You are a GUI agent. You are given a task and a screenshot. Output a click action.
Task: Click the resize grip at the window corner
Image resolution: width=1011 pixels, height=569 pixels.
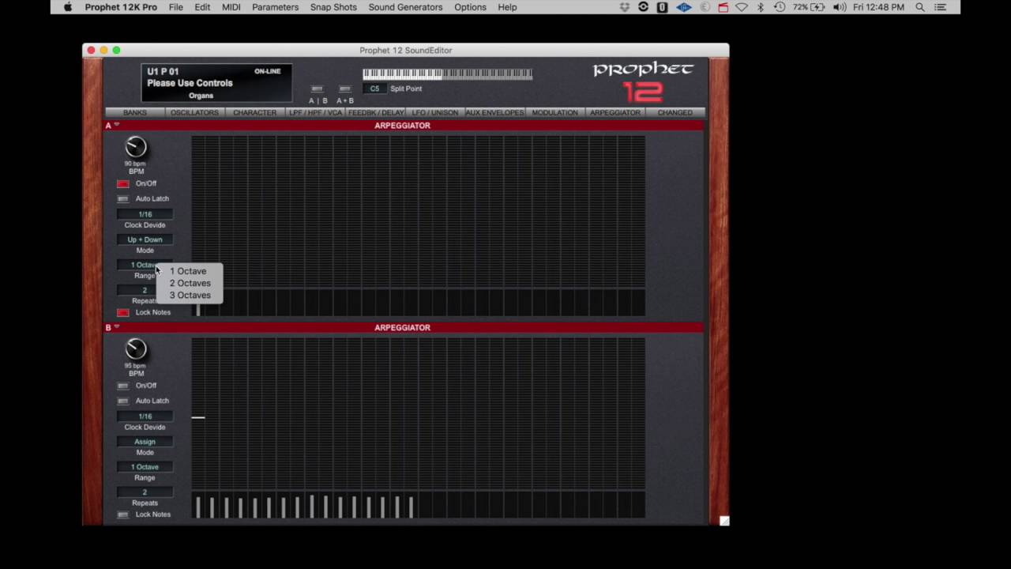tap(724, 521)
